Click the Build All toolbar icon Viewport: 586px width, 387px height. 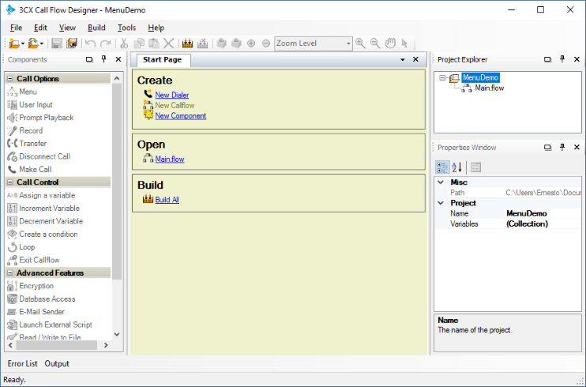coord(188,43)
